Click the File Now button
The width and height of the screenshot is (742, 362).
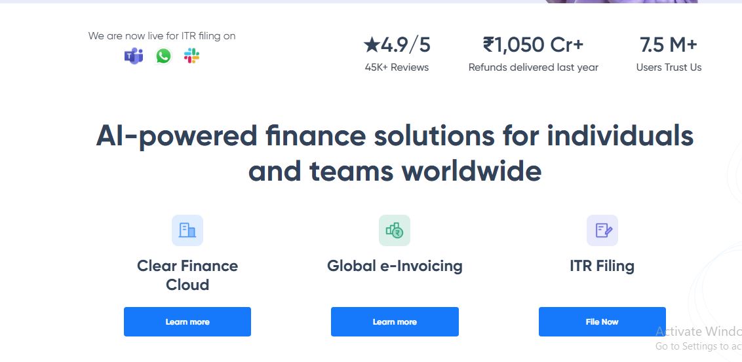click(x=602, y=321)
